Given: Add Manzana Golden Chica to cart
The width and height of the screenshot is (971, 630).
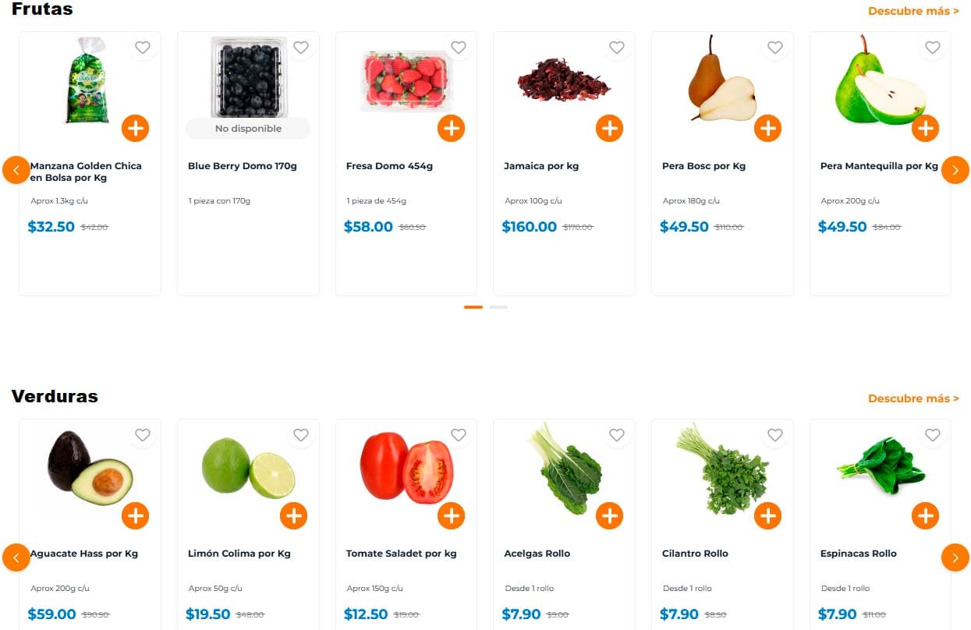Looking at the screenshot, I should pos(136,128).
